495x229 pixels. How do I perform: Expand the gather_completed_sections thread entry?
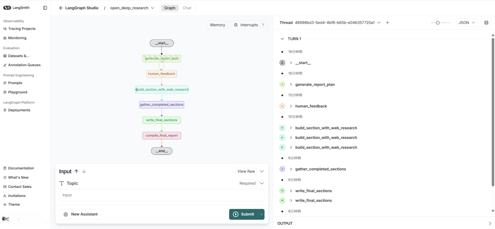[x=291, y=169]
